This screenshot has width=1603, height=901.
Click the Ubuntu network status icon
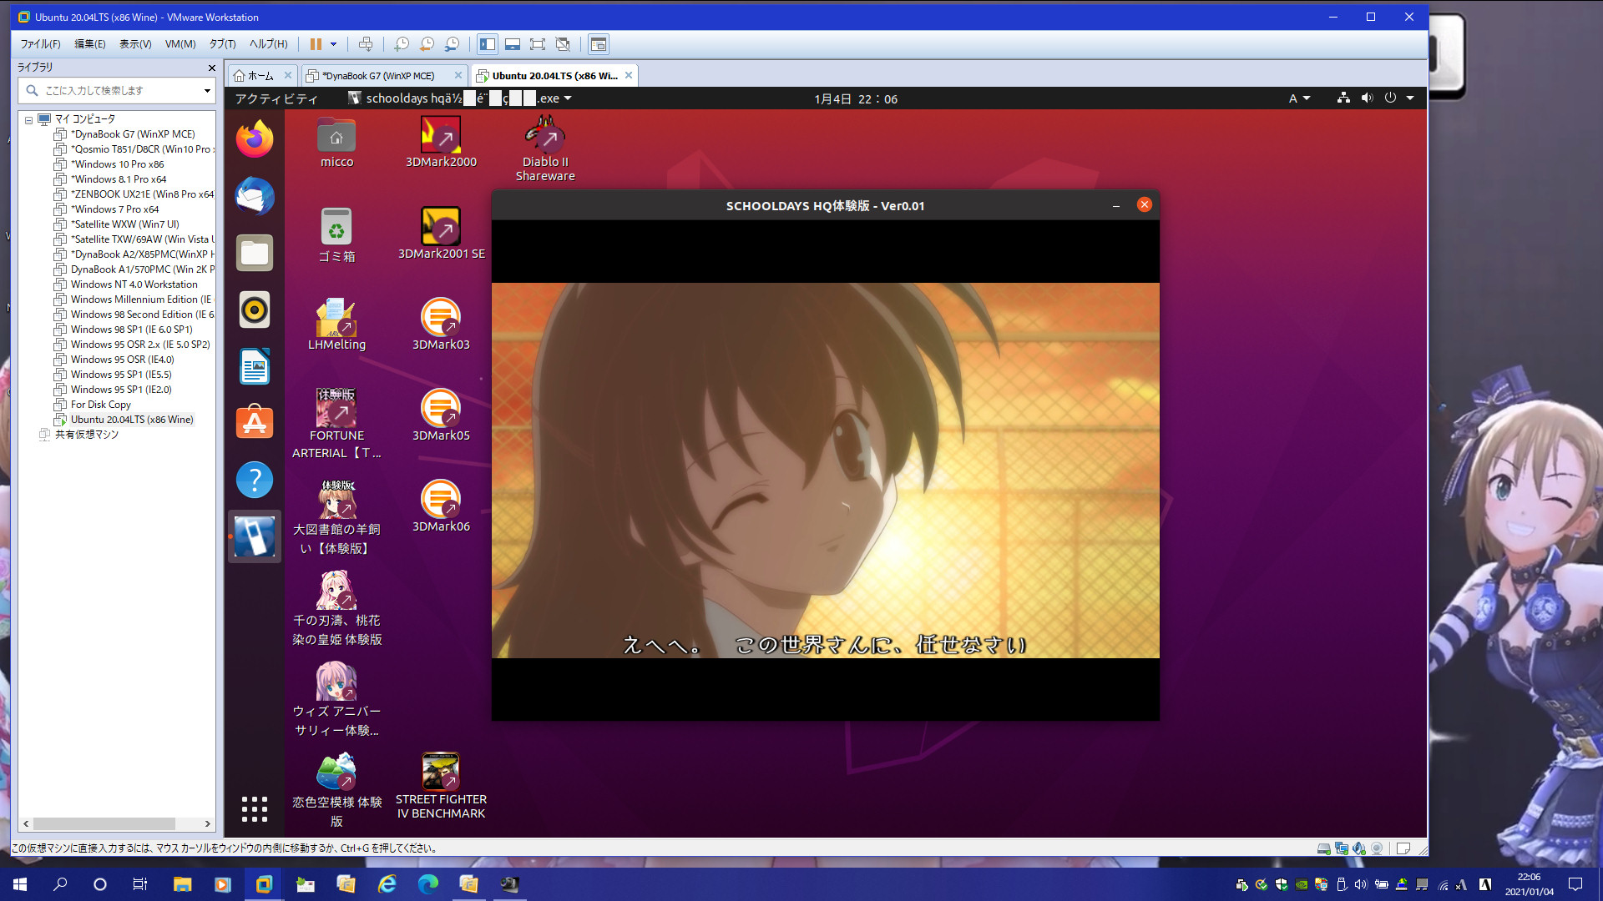pyautogui.click(x=1343, y=98)
